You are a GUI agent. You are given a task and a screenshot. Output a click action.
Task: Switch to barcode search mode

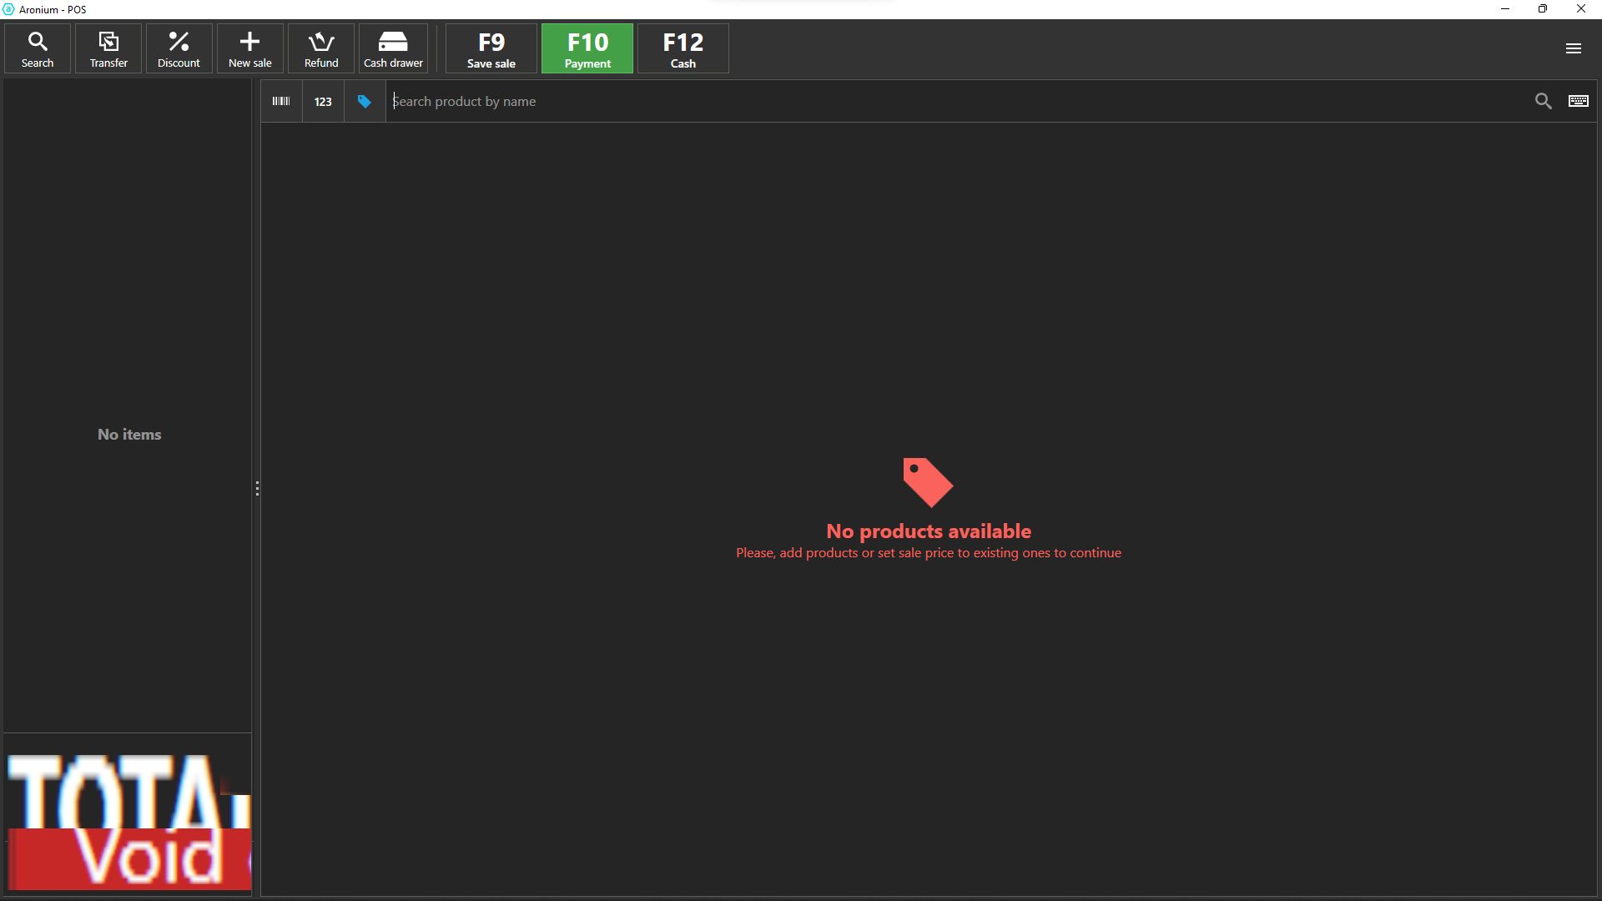(x=281, y=101)
